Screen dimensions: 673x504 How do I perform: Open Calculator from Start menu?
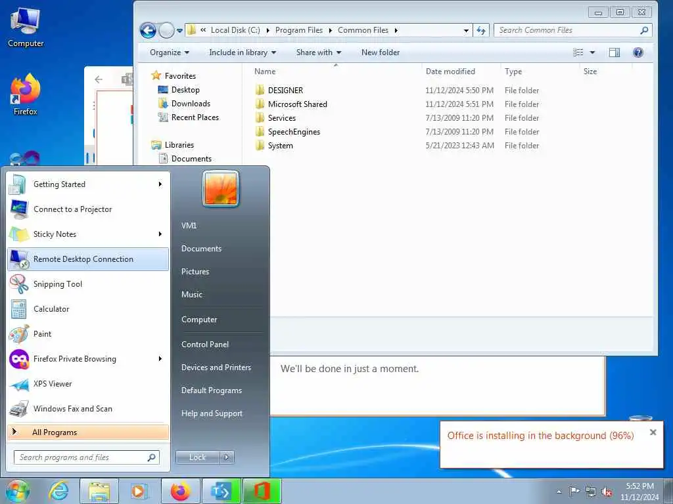88,309
